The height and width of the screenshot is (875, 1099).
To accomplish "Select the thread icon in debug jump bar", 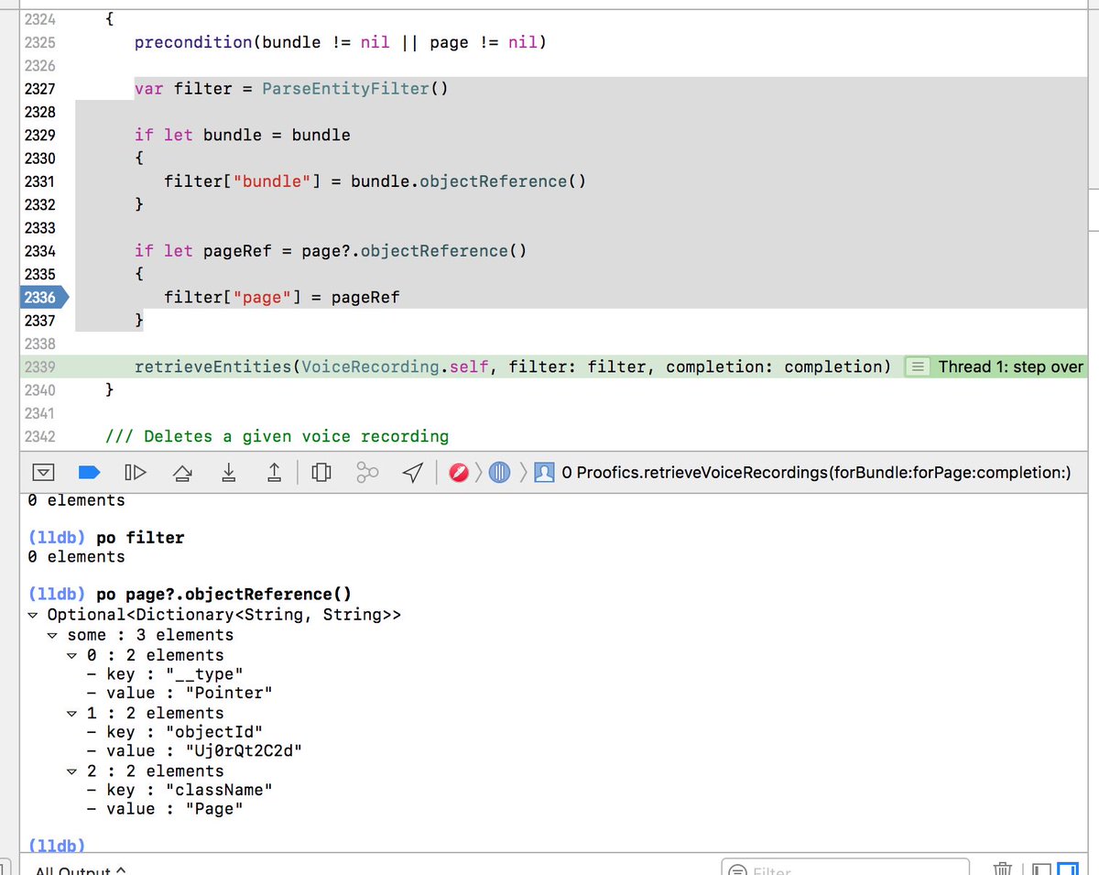I will coord(499,473).
